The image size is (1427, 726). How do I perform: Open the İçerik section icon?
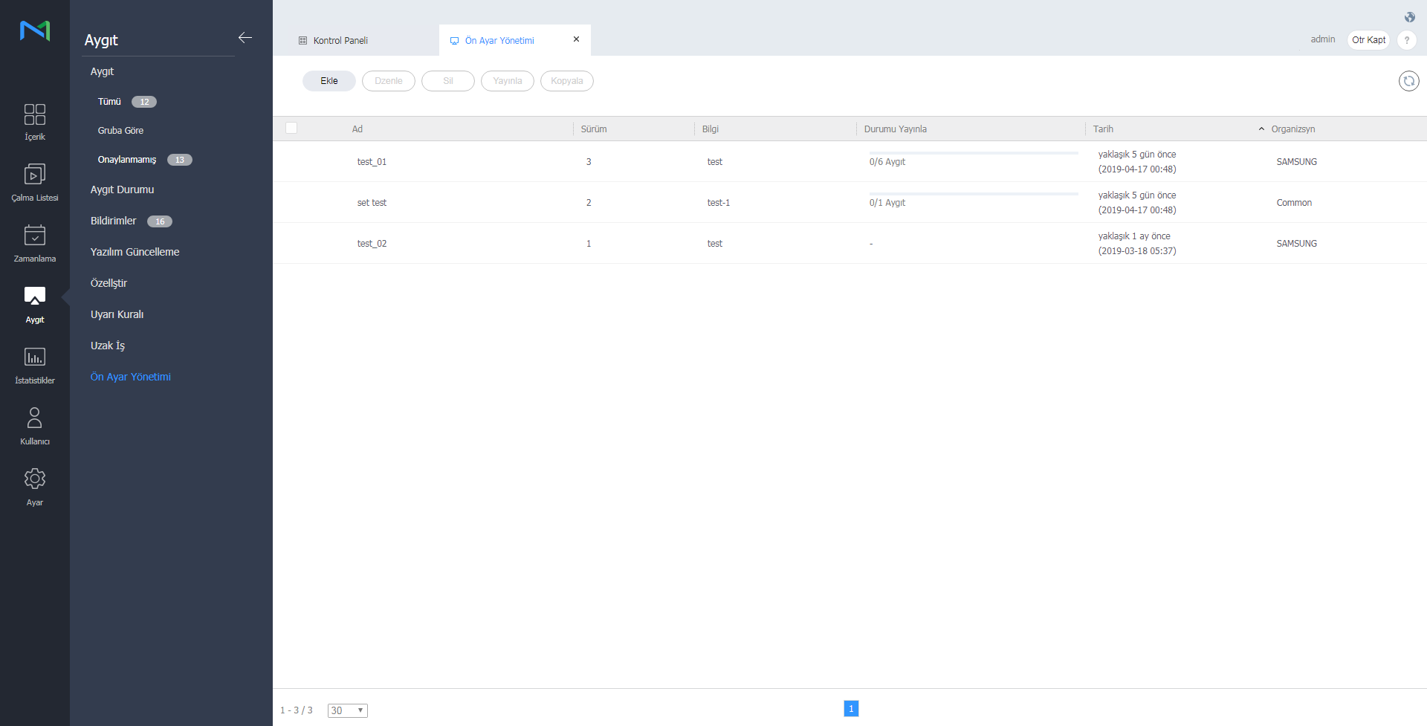34,115
